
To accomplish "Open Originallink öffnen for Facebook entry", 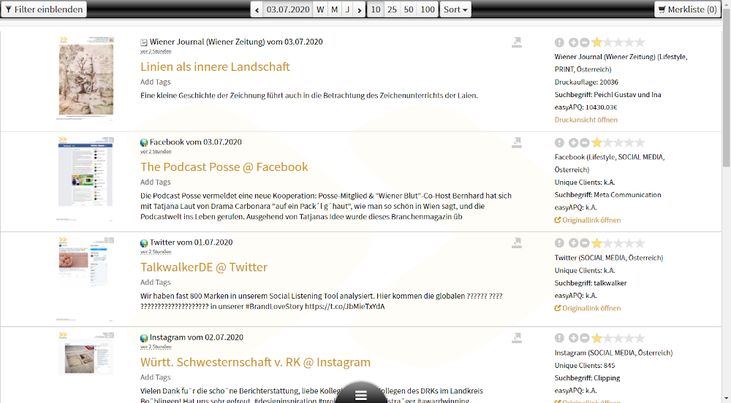I will [588, 220].
